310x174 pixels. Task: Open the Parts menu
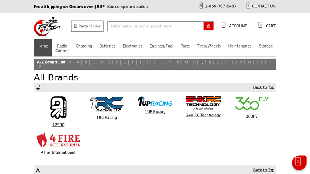[185, 46]
